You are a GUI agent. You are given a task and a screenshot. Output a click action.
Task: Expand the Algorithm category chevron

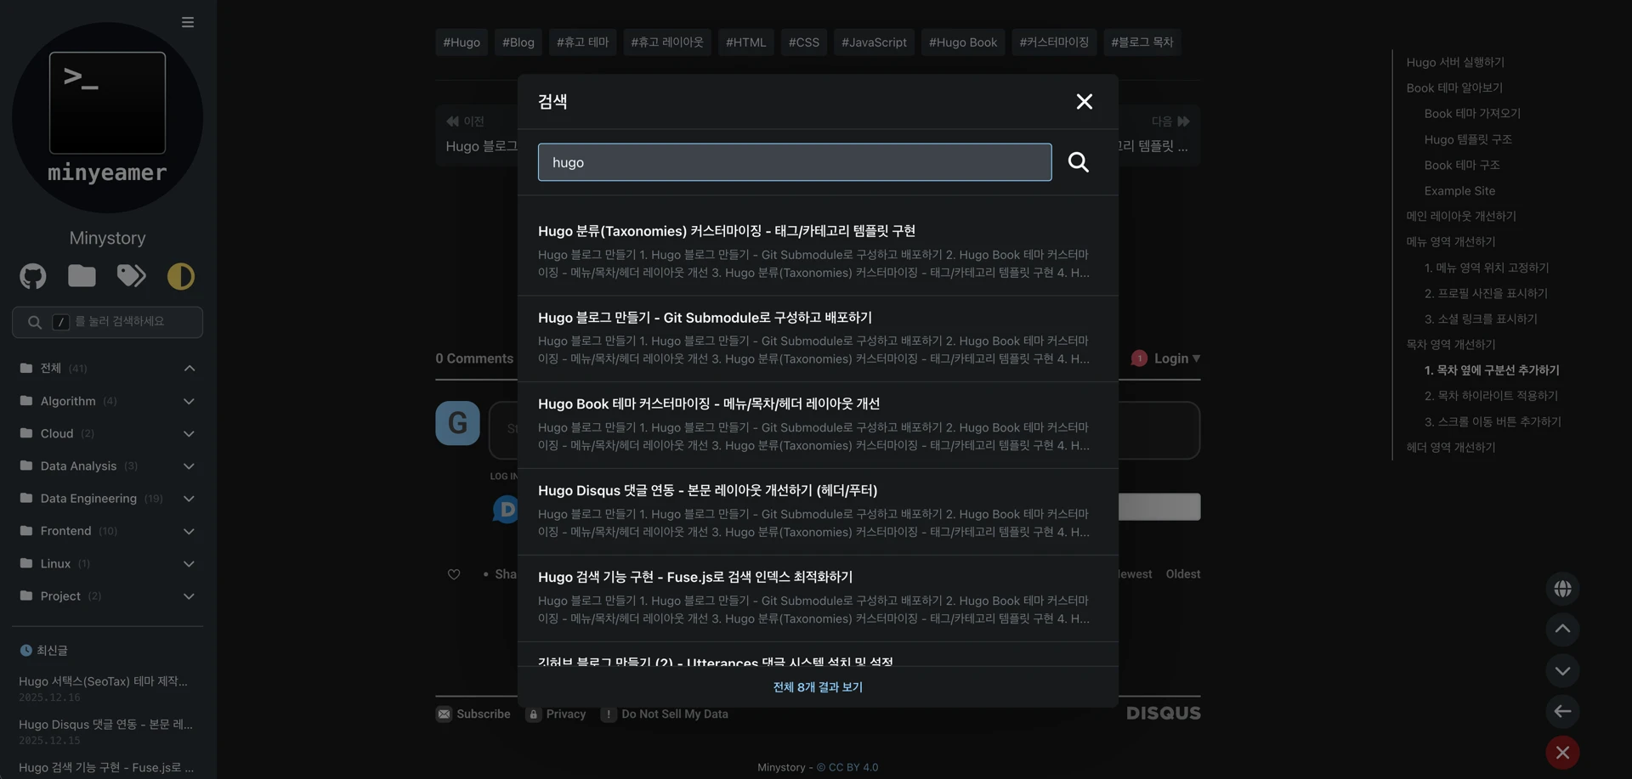click(190, 401)
